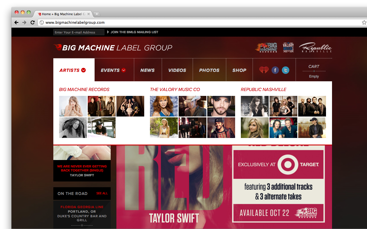Image resolution: width=367 pixels, height=229 pixels.
Task: Click the Available Oct 22 banner
Action: (278, 213)
